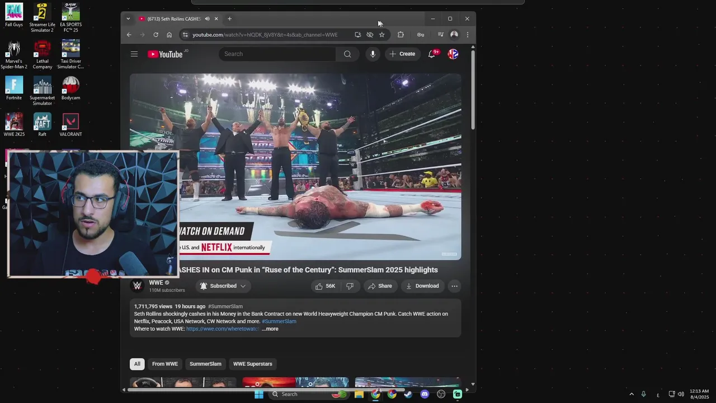Image resolution: width=716 pixels, height=403 pixels.
Task: Download the video
Action: coord(422,286)
